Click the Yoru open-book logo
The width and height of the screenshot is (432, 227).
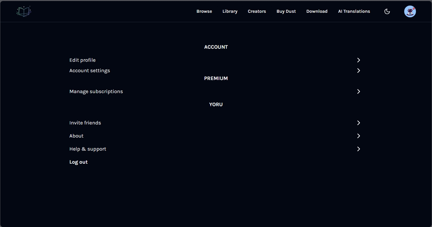(24, 11)
